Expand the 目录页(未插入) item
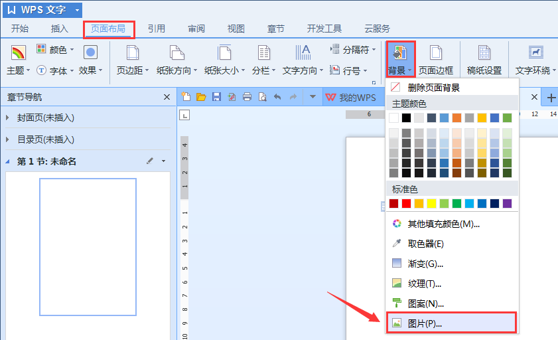558x340 pixels. (7, 139)
